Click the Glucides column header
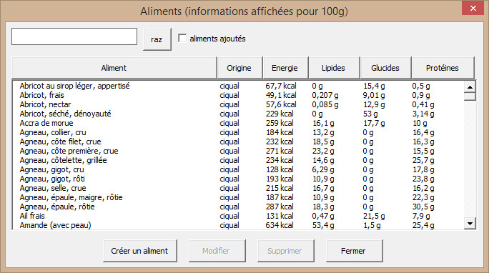Viewport: 489px width, 273px height. click(385, 68)
